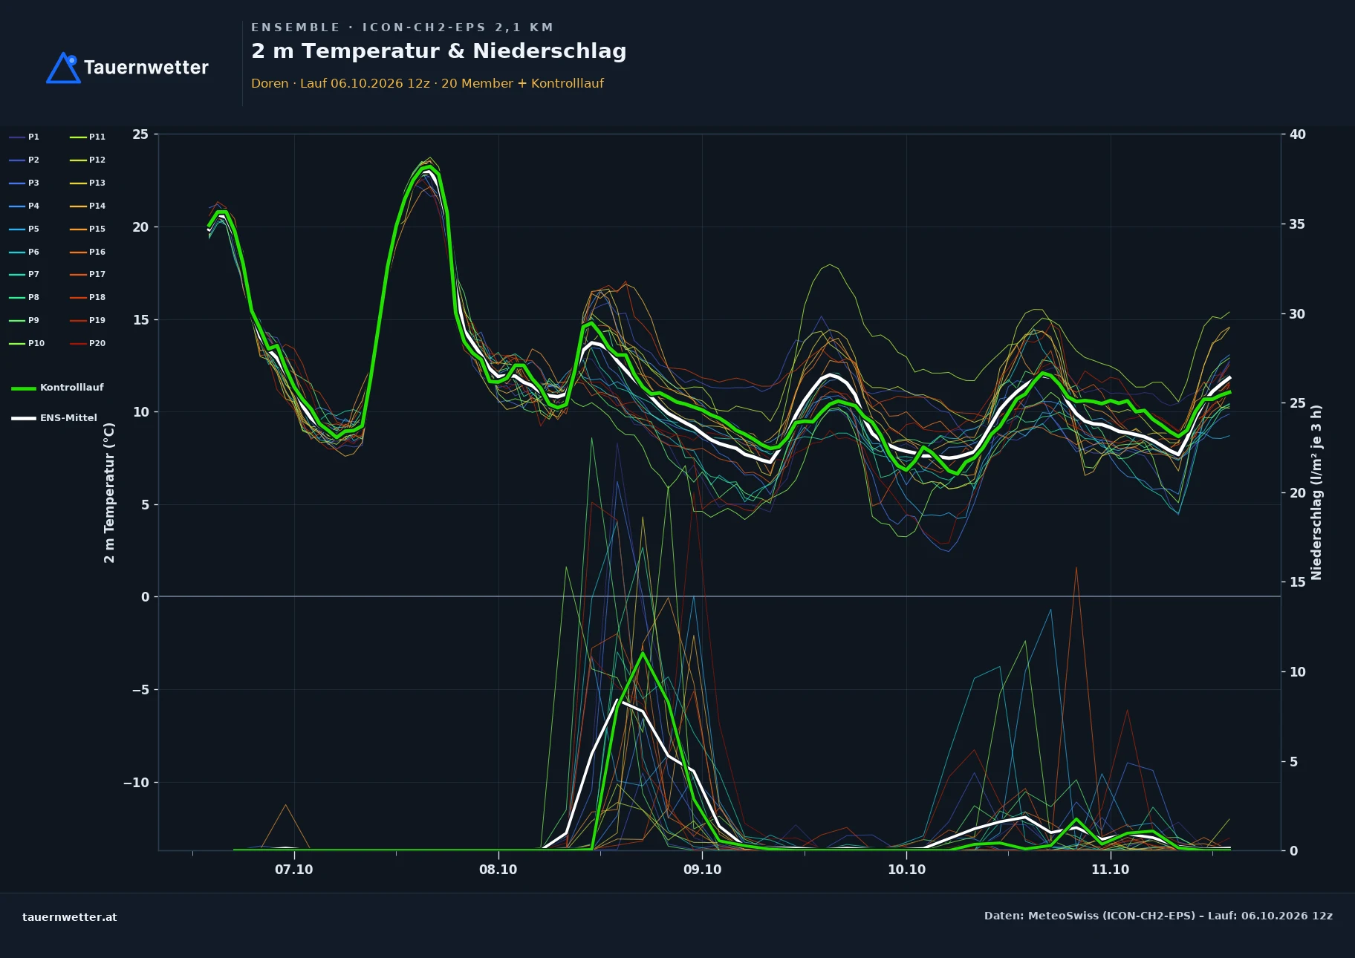
Task: Select the P10 legend entry
Action: 27,343
